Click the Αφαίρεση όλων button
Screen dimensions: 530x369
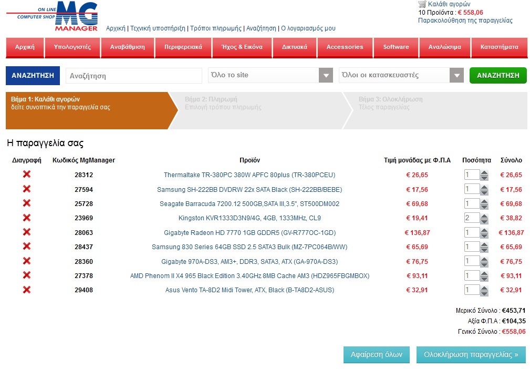coord(377,355)
